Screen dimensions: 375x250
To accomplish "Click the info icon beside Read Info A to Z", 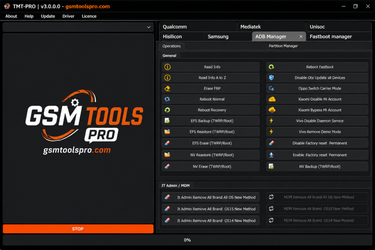I will [167, 78].
